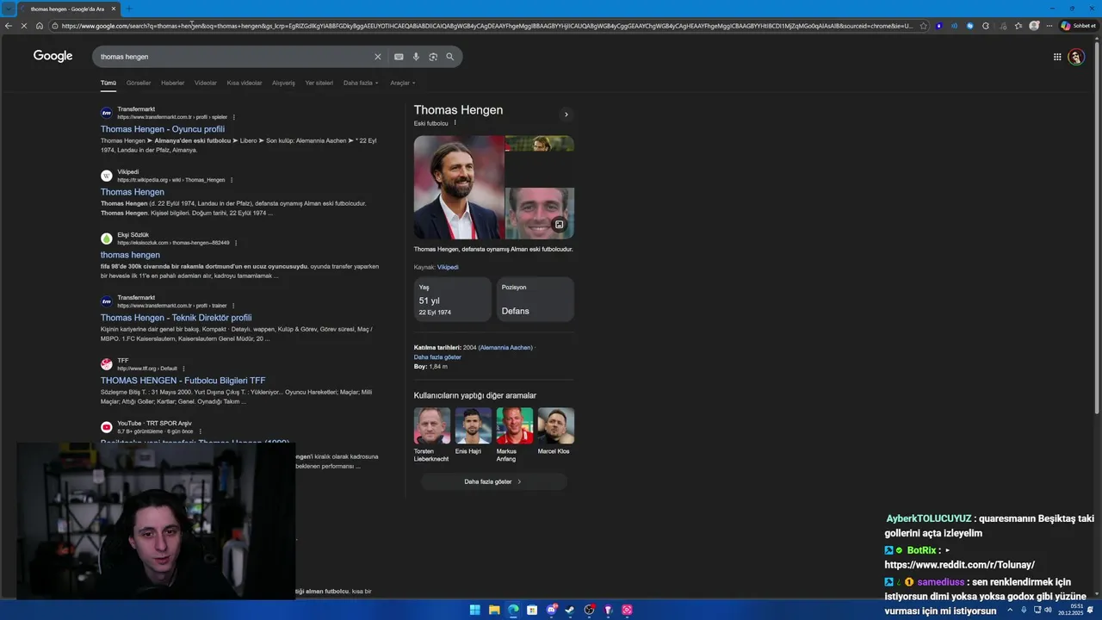Open options for Transfermarkt Oyuncu profili result

[x=233, y=117]
